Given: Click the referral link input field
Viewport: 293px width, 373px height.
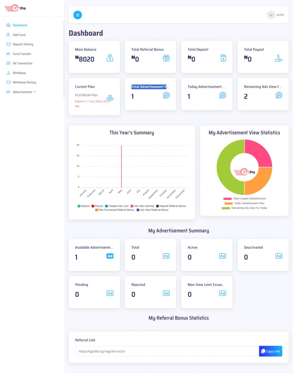Looking at the screenshot, I should 167,351.
